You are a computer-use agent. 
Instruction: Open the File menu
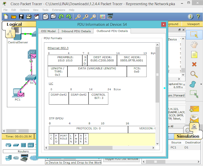point(5,10)
